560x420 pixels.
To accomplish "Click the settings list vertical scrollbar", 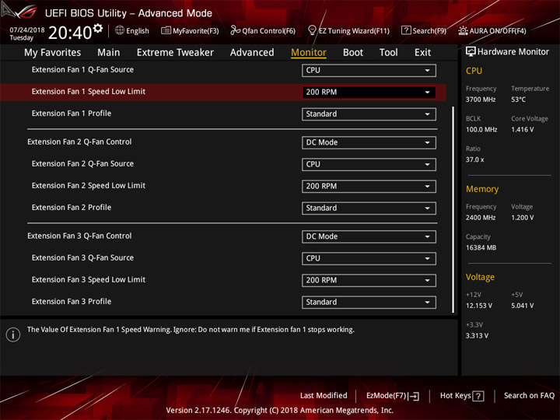I will [453, 210].
